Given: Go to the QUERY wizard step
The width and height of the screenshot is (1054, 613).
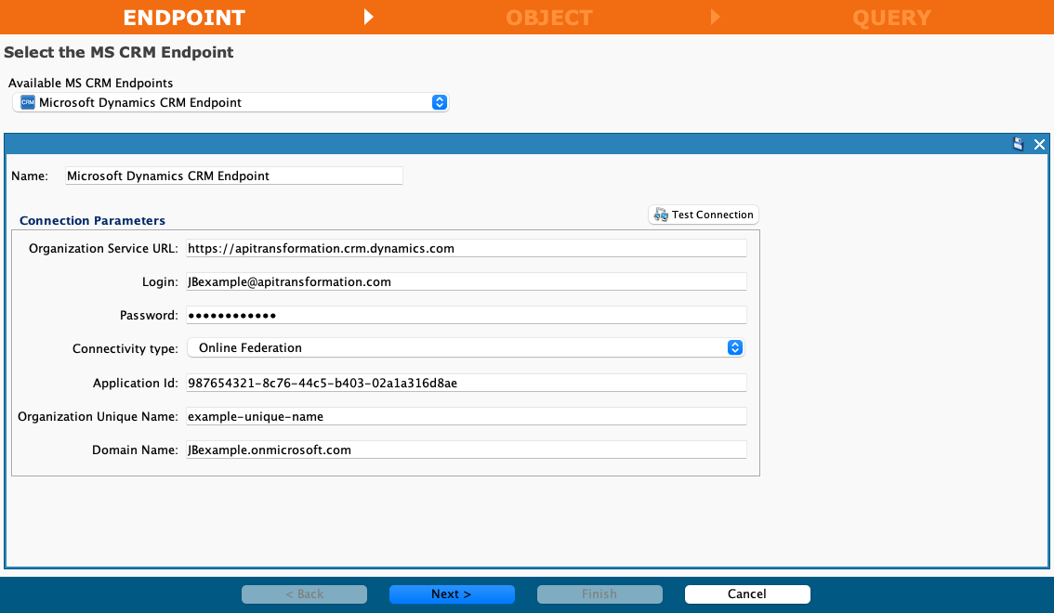Looking at the screenshot, I should click(890, 17).
